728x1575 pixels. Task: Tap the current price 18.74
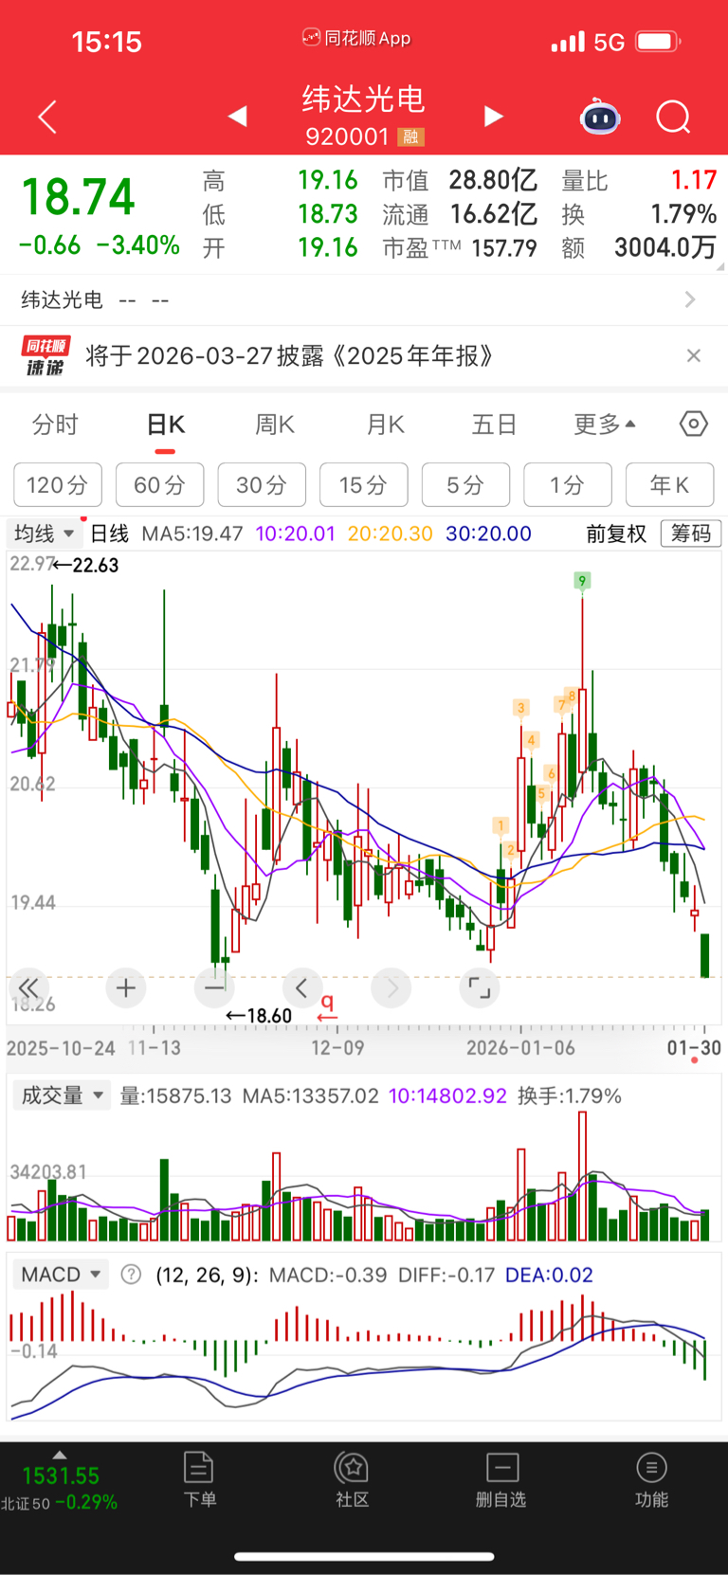79,197
